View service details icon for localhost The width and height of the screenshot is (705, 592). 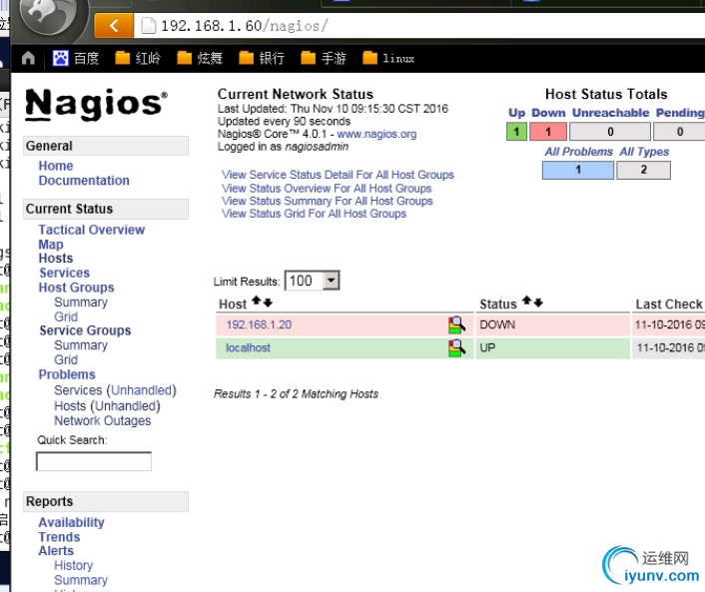pos(456,348)
